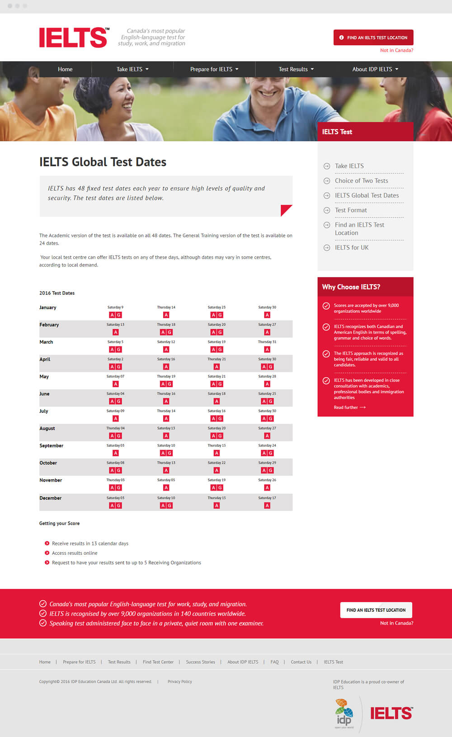Image resolution: width=452 pixels, height=737 pixels.
Task: Click the red Find an IELTS Test Location button
Action: [x=373, y=38]
